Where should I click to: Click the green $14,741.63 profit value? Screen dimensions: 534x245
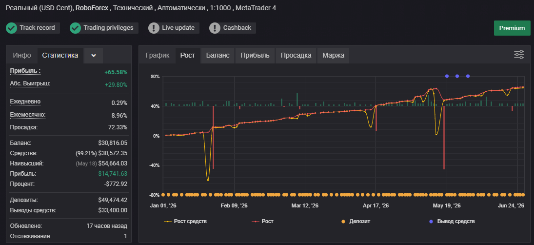(113, 174)
